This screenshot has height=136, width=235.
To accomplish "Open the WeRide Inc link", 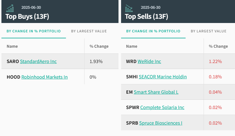I will point(149,61).
